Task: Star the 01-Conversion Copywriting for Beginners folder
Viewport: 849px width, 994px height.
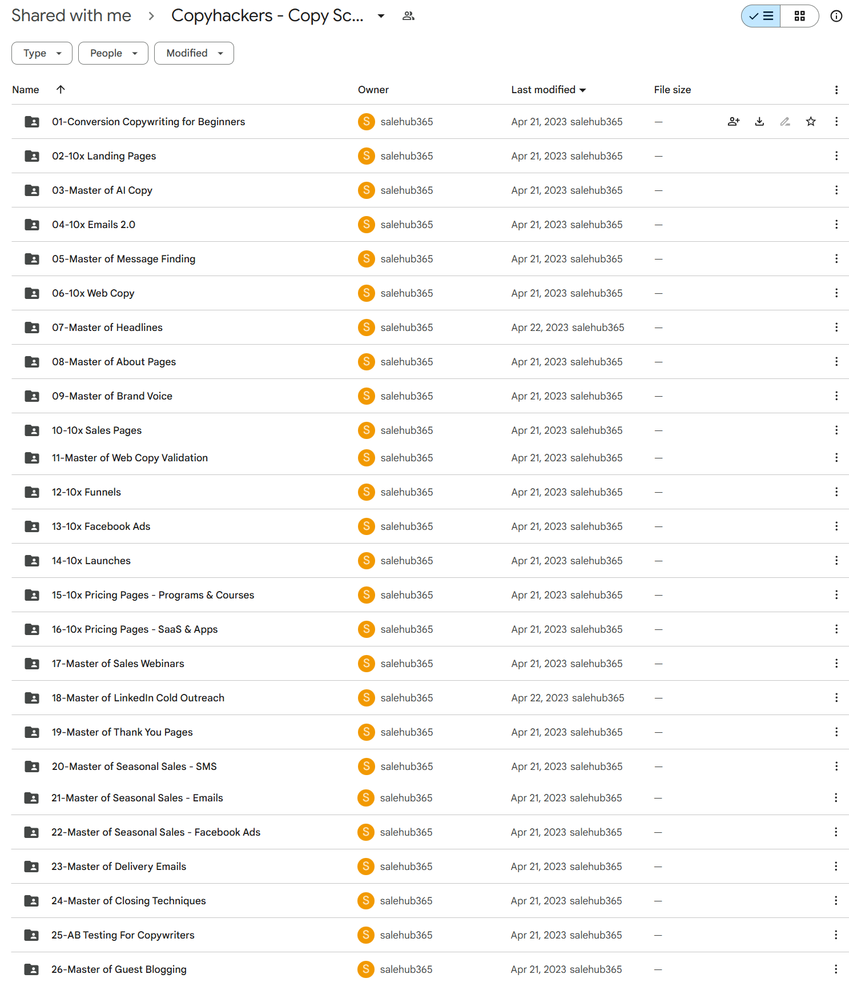Action: tap(811, 121)
